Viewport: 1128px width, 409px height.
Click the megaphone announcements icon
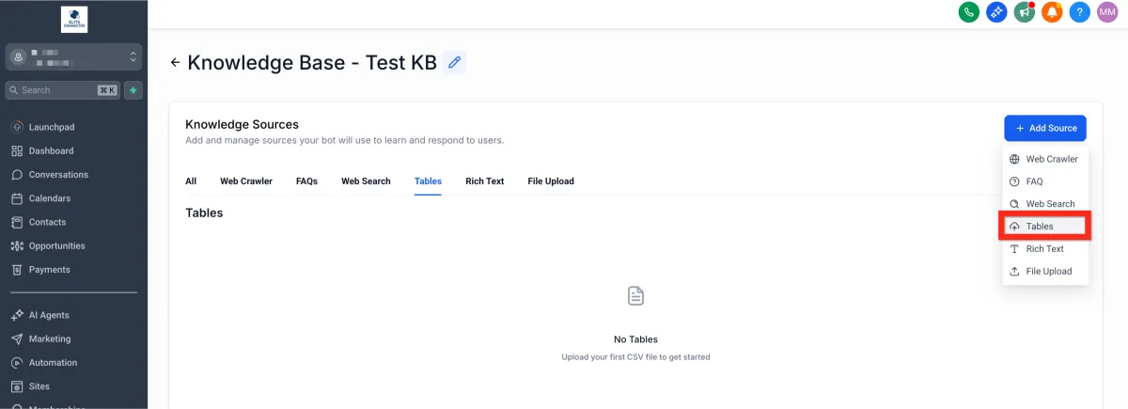pos(1025,12)
